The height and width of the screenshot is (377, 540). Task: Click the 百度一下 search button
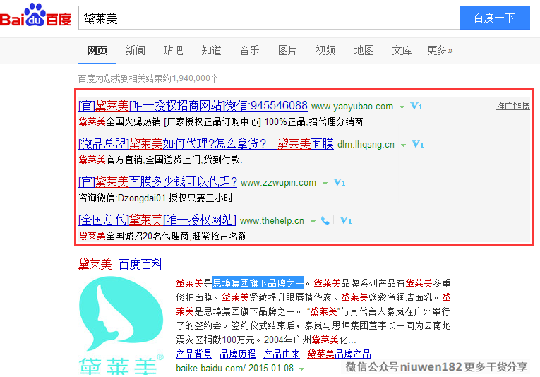click(495, 18)
